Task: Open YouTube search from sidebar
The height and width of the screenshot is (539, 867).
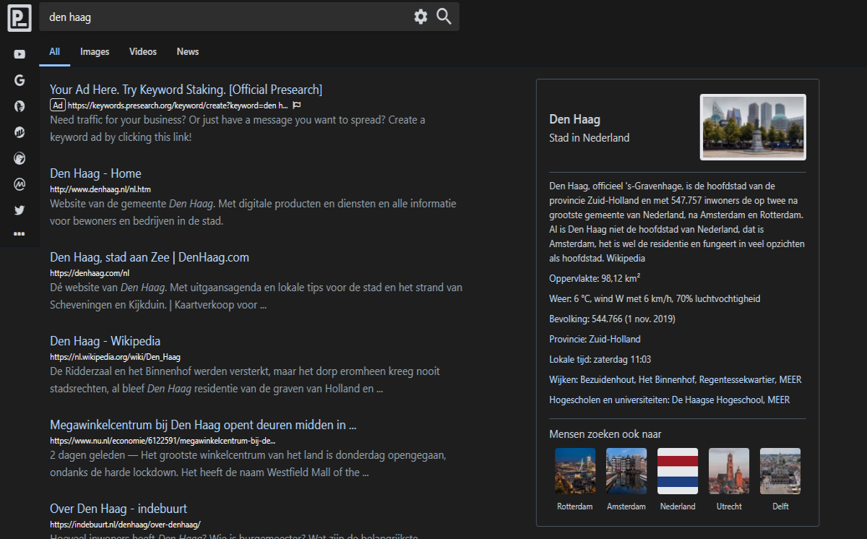Action: [20, 54]
